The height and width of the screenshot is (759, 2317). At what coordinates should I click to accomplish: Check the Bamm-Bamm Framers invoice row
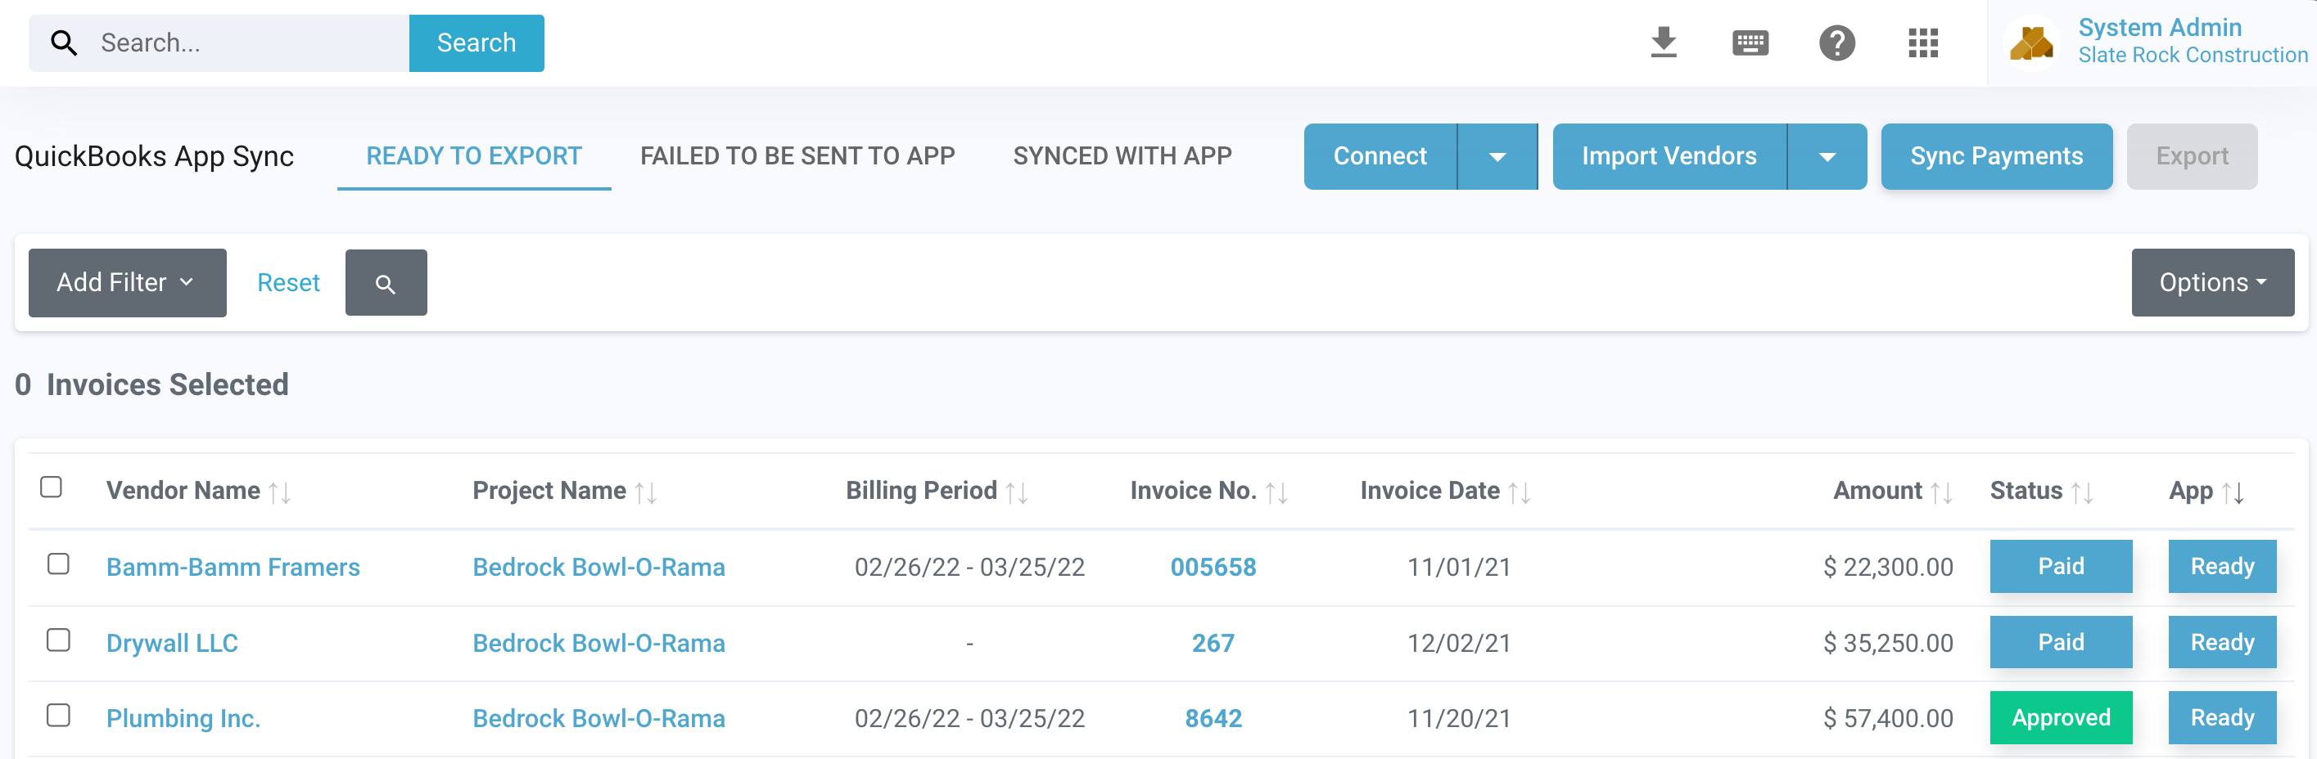(x=58, y=564)
